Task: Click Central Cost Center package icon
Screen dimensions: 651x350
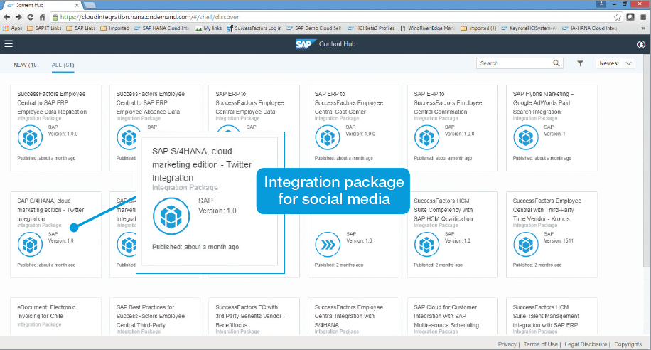Action: 327,137
